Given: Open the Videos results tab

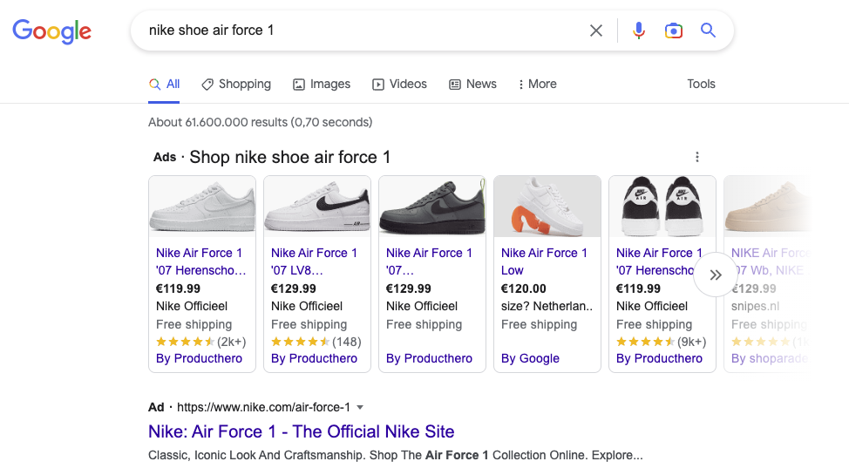Looking at the screenshot, I should (399, 84).
